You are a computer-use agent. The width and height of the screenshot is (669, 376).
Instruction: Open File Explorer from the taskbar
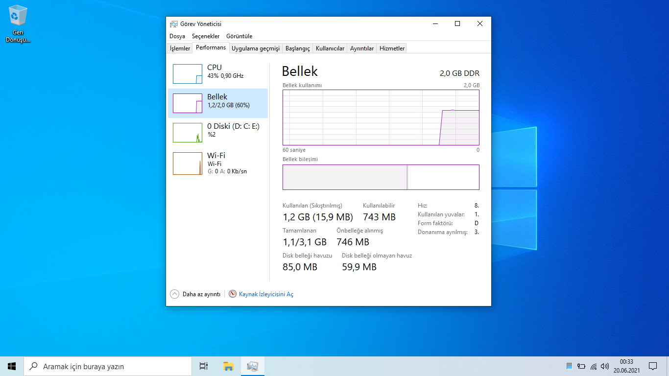tap(228, 366)
